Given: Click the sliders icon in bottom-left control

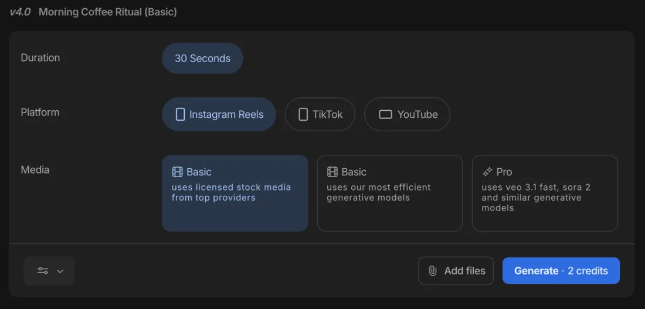Looking at the screenshot, I should 43,271.
